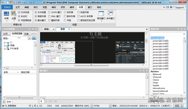Click the editor horizontal scrollbar thumb
188x109 pixels.
pyautogui.click(x=91, y=65)
